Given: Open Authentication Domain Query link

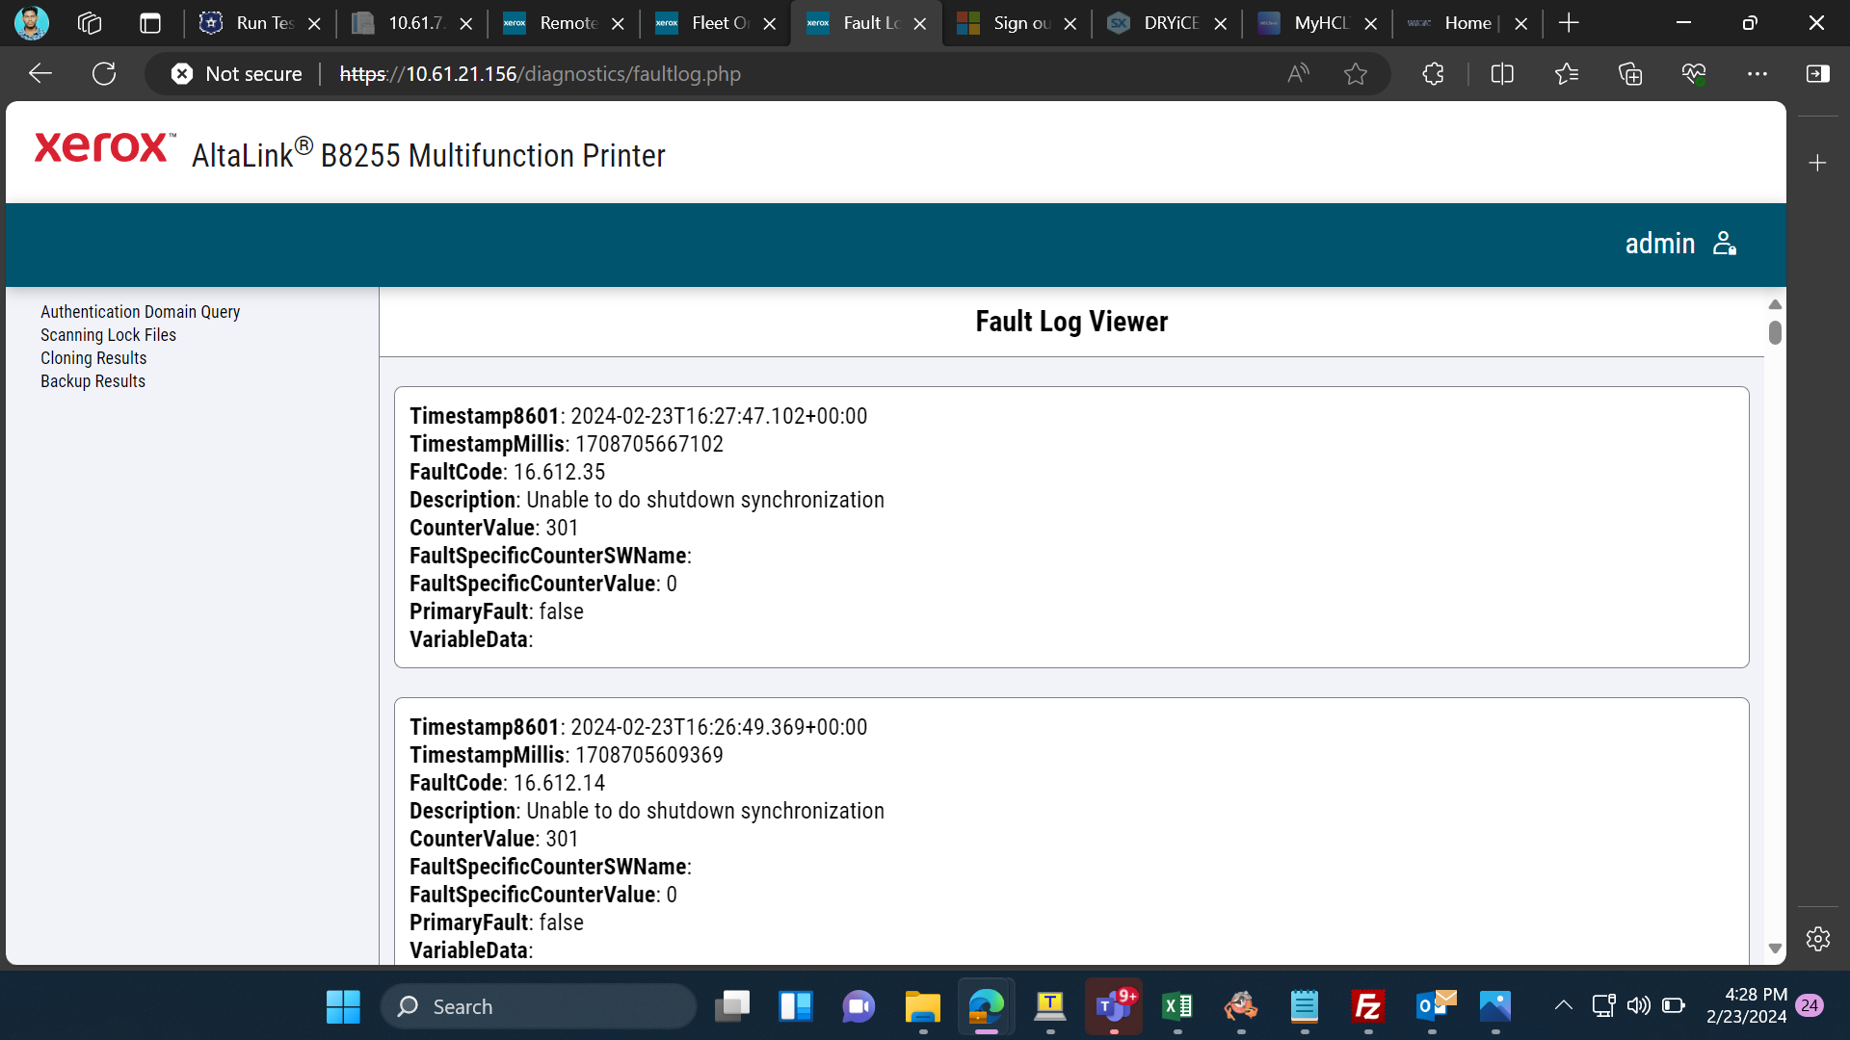Looking at the screenshot, I should click(x=140, y=312).
